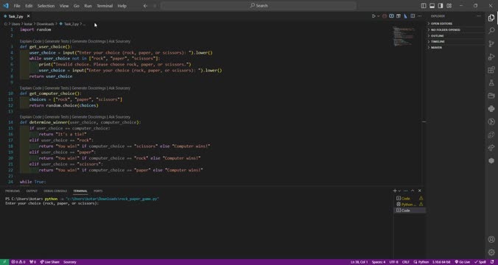Click Live Share in the status bar

[49, 262]
